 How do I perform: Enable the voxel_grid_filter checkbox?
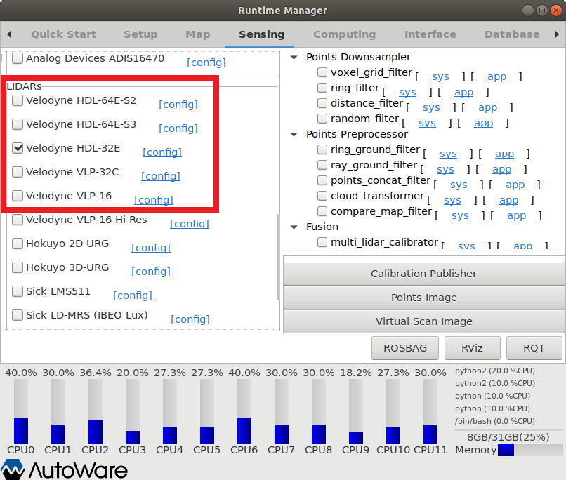[x=322, y=72]
